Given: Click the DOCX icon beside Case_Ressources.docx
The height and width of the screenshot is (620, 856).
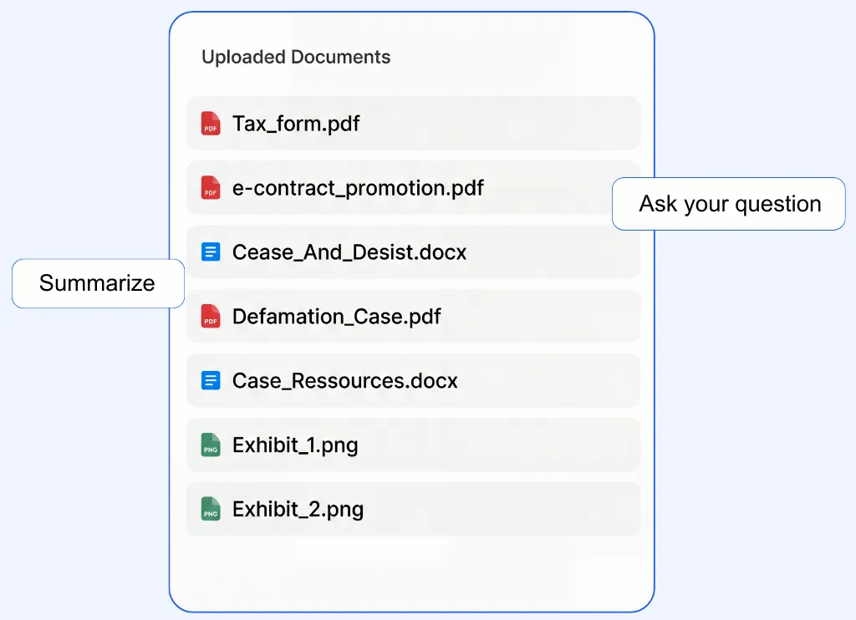Looking at the screenshot, I should 210,380.
